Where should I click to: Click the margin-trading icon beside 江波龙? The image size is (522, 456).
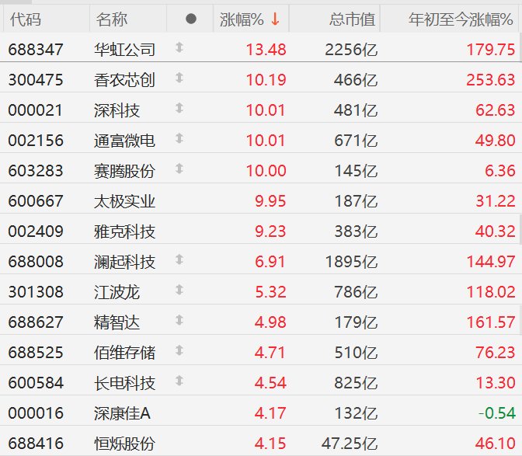pyautogui.click(x=179, y=290)
